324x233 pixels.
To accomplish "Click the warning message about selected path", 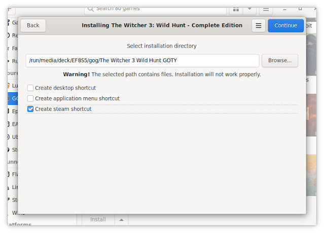I will (x=162, y=74).
